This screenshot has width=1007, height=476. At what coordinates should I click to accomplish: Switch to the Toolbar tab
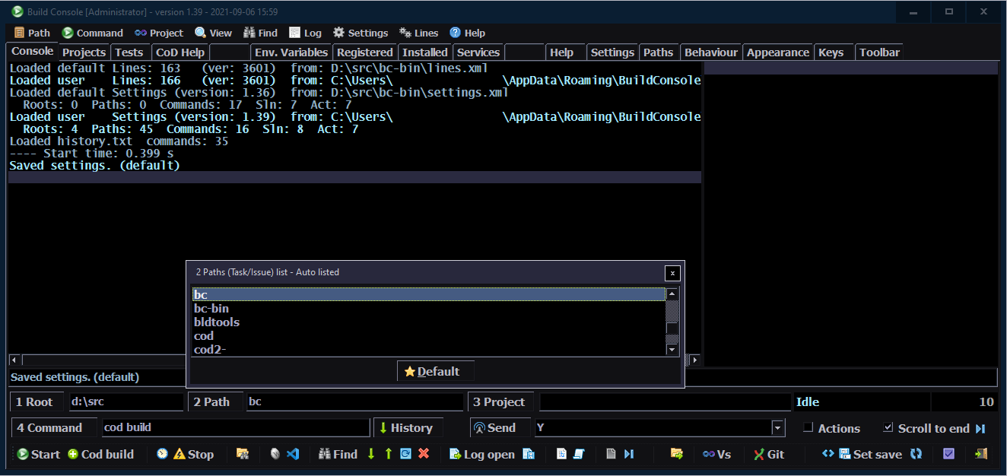879,52
